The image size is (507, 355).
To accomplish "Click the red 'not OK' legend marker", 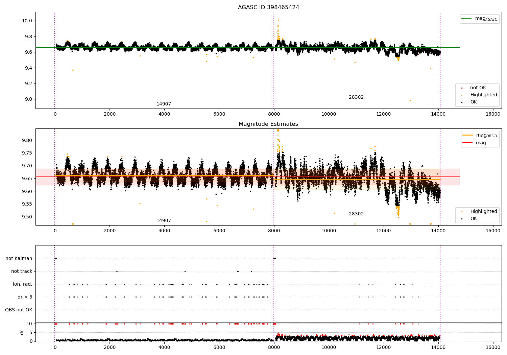I will pos(462,88).
